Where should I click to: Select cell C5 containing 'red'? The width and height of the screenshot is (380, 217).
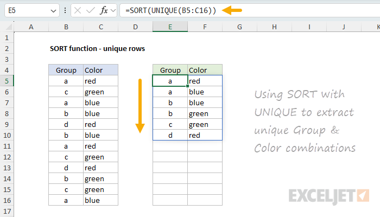(101, 81)
